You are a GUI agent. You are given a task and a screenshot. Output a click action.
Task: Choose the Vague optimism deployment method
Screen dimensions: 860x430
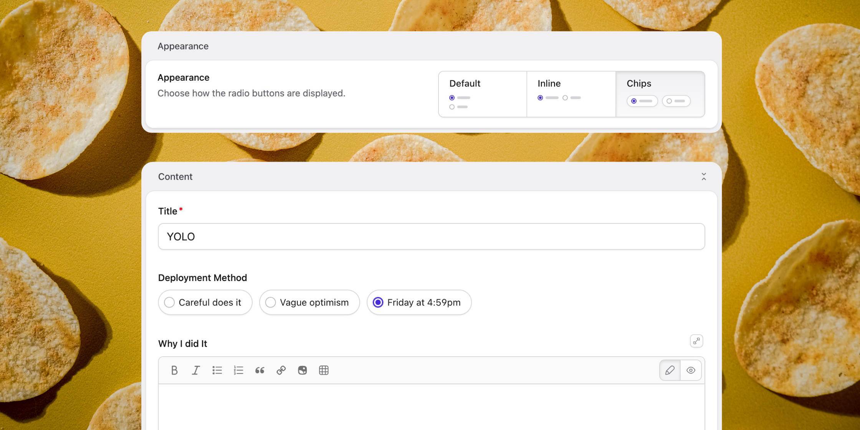click(x=309, y=303)
